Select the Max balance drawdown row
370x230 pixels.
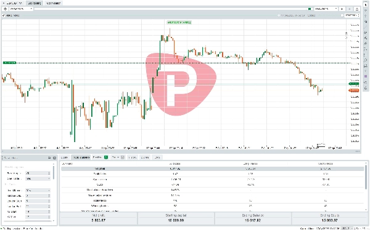pyautogui.click(x=212, y=190)
